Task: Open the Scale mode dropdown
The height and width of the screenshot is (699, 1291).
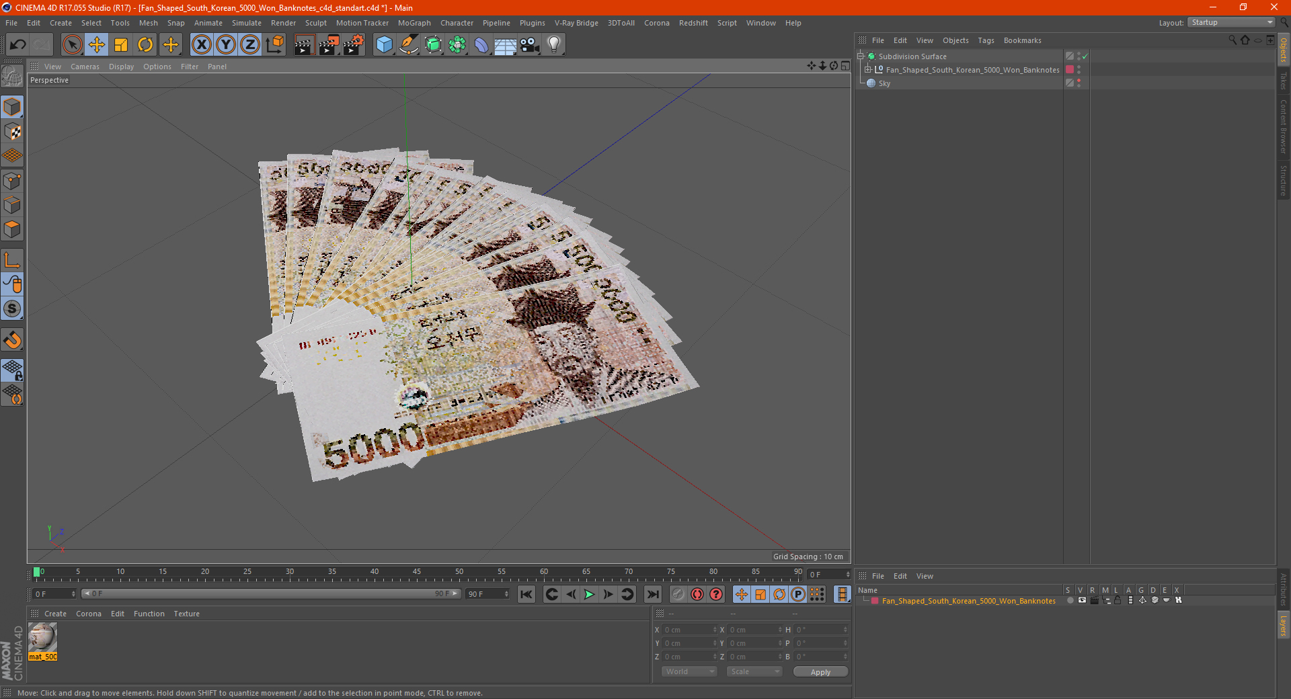Action: click(x=754, y=671)
